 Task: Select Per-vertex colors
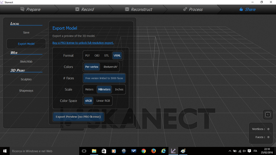[92, 67]
